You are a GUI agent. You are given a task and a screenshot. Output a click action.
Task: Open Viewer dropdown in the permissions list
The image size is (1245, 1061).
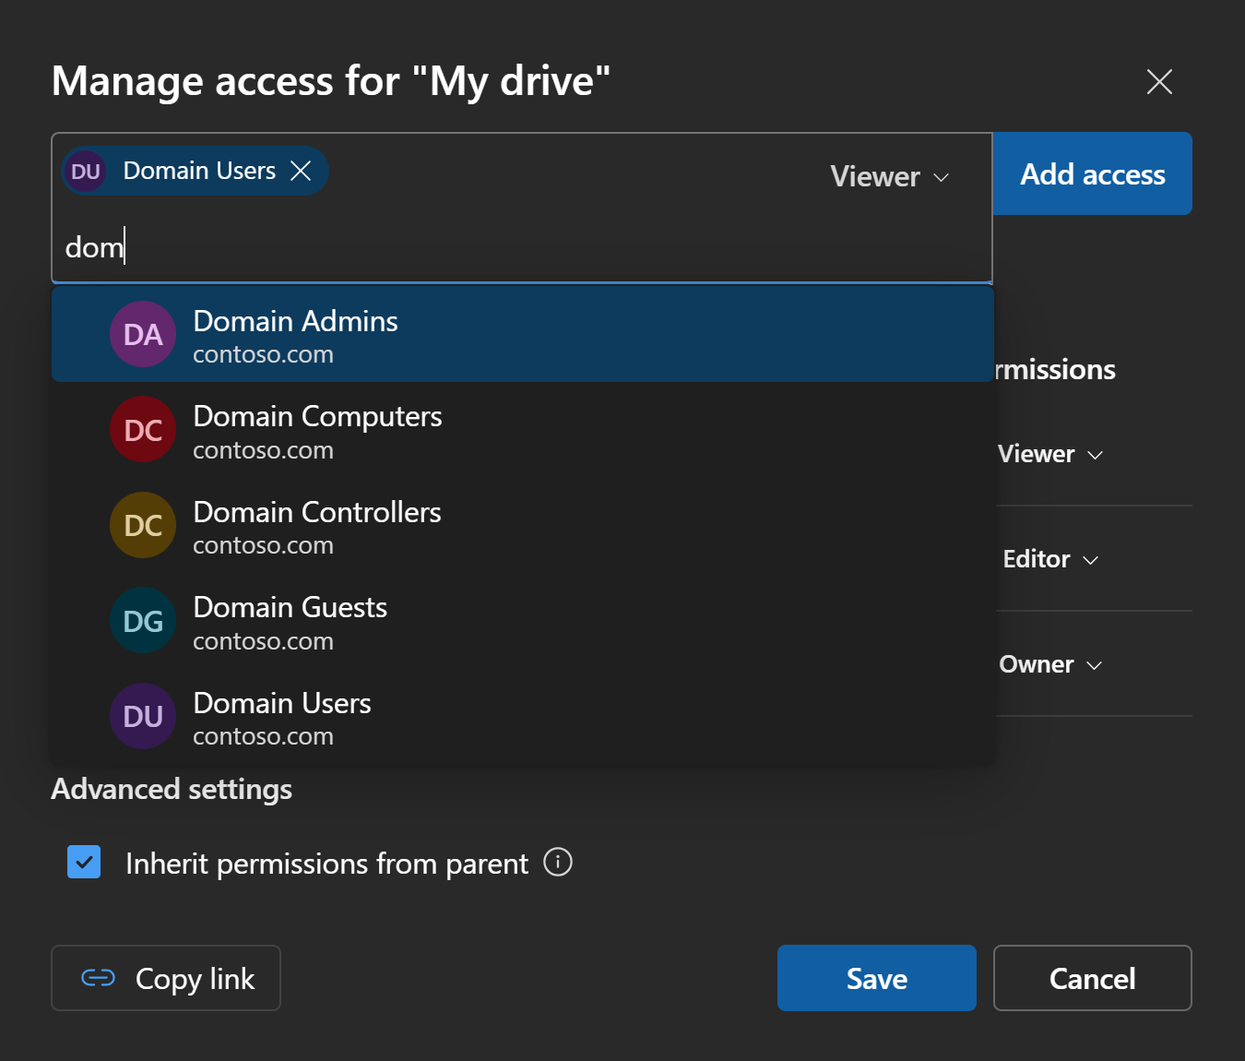point(1050,454)
